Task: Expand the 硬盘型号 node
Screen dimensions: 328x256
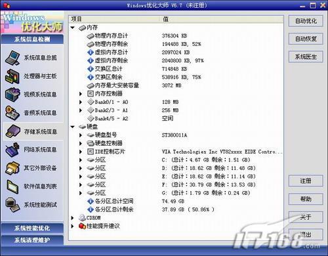Action: tap(81, 135)
